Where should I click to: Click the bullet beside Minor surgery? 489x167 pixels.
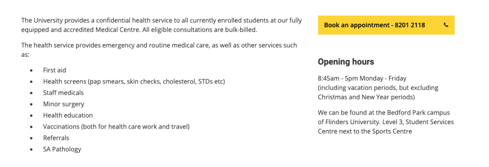pyautogui.click(x=31, y=104)
